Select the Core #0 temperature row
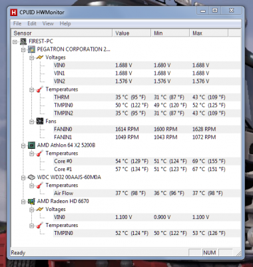The image size is (253, 267). tap(147, 161)
